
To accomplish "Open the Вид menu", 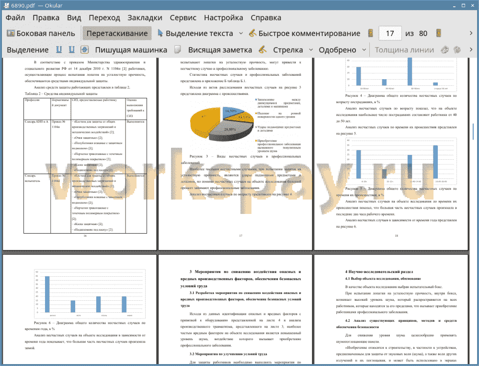I will coord(74,18).
